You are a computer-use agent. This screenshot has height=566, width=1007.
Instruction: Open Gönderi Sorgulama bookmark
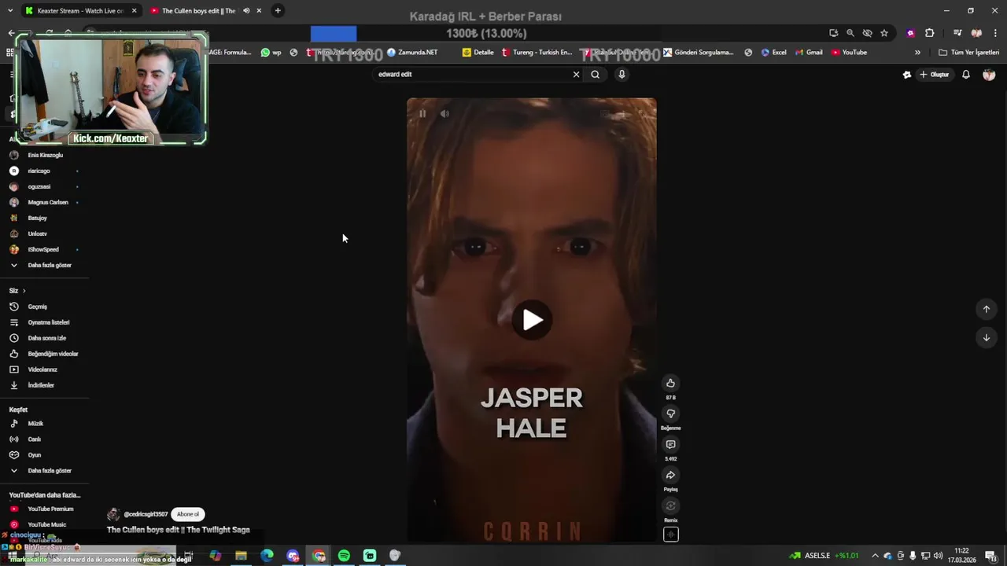click(698, 53)
